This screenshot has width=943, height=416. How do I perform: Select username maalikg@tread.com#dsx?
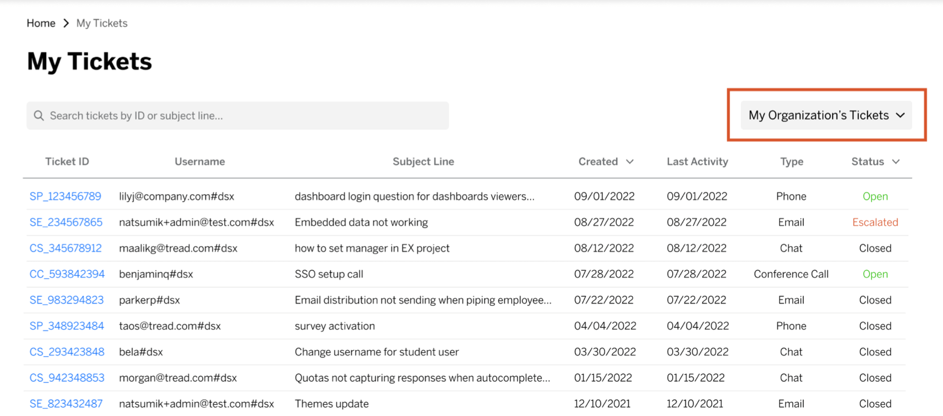tap(178, 248)
